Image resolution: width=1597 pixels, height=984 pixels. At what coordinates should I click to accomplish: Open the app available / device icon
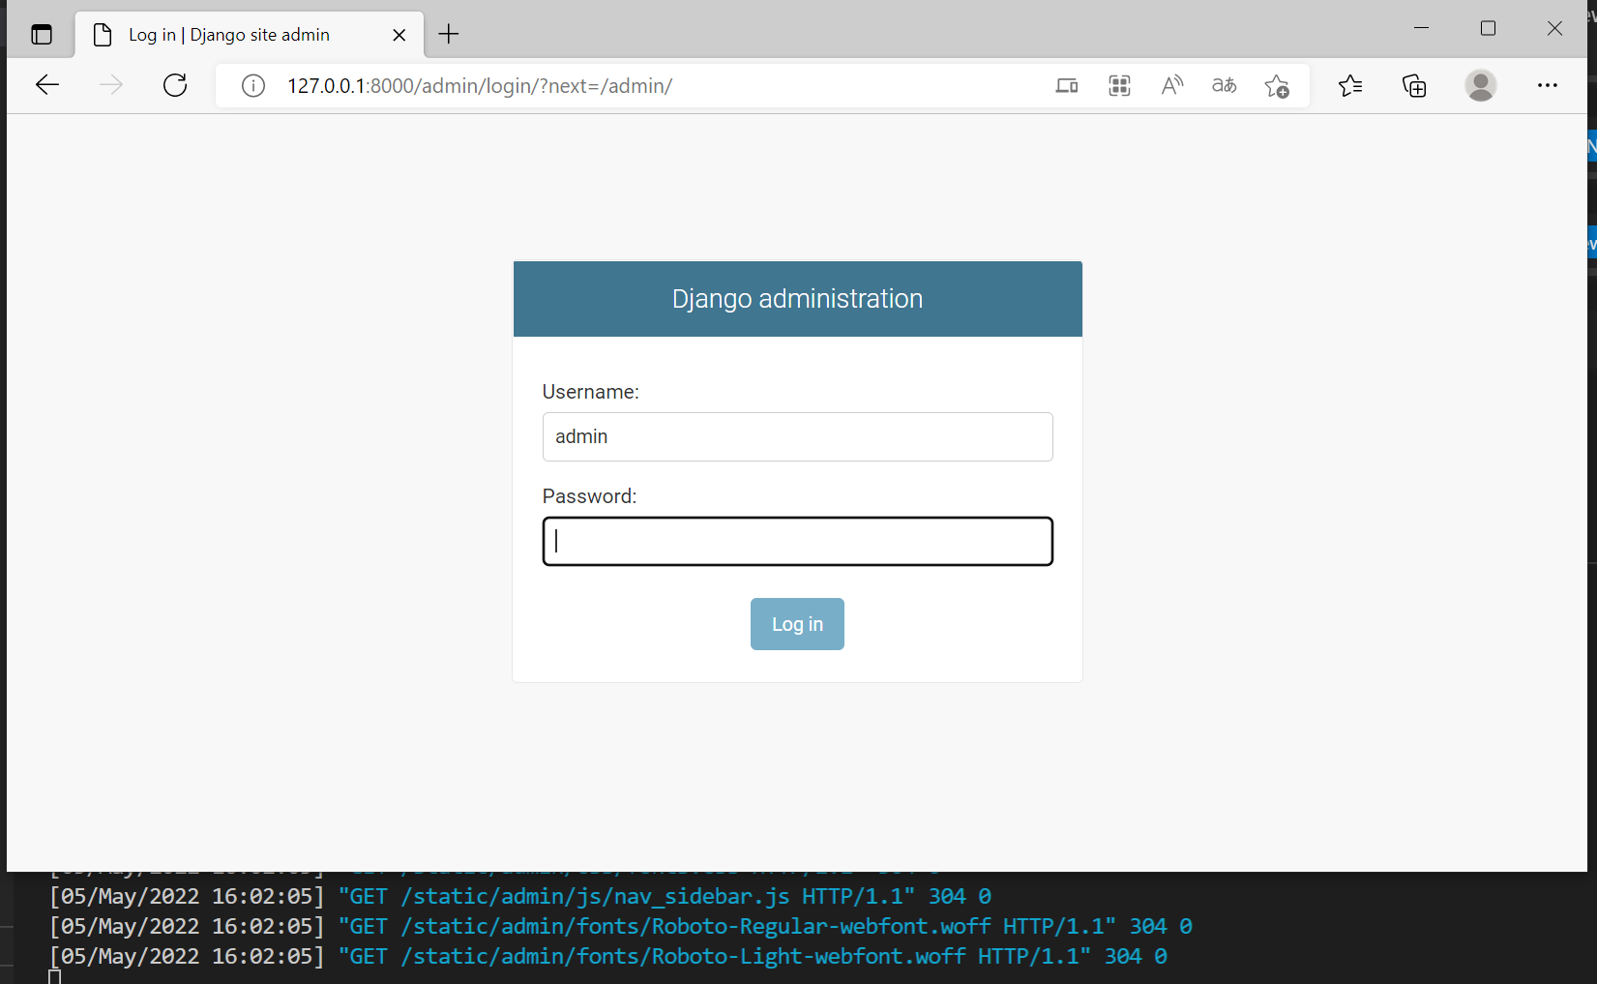(x=1067, y=86)
